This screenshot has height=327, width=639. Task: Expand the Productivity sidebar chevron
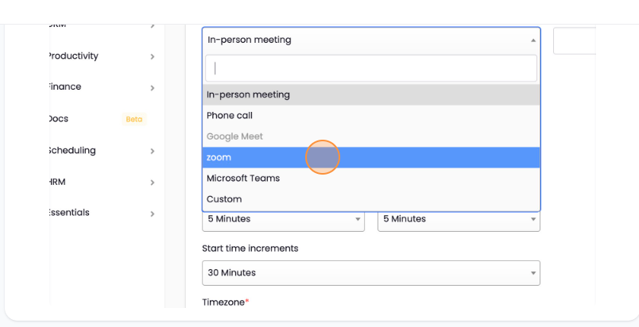click(x=152, y=57)
